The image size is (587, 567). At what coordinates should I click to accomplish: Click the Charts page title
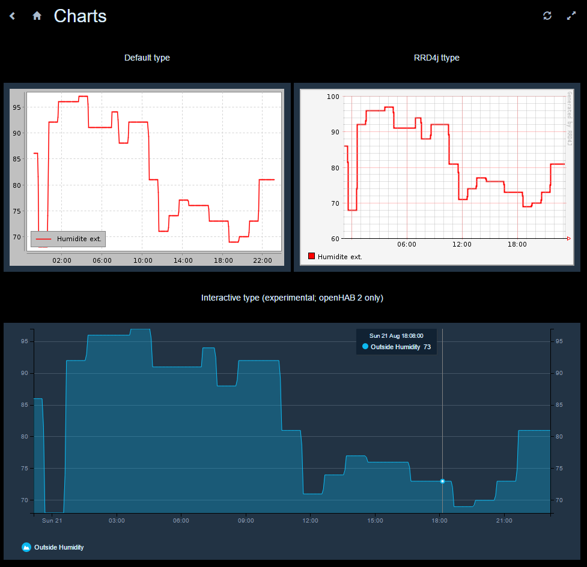coord(80,16)
